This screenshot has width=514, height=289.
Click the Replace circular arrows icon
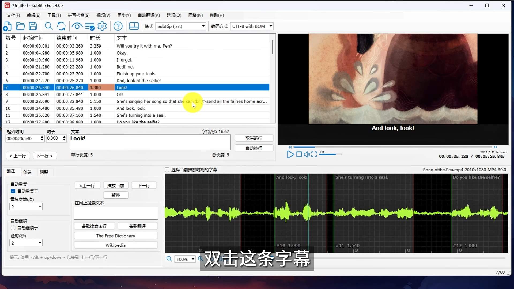[61, 26]
